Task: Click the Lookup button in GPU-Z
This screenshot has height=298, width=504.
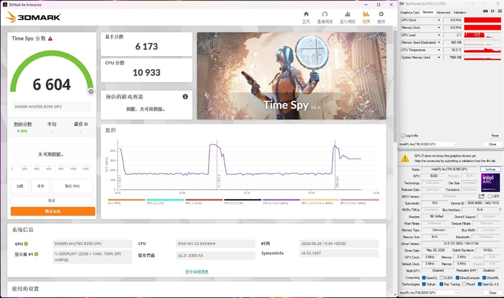Action: tap(490, 169)
